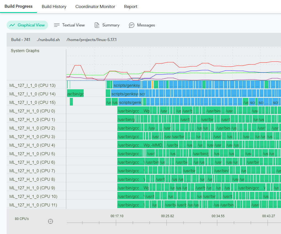The width and height of the screenshot is (281, 234).
Task: Select the ML_127_H_1_0 (CPU 0) row label
Action: tap(32, 111)
